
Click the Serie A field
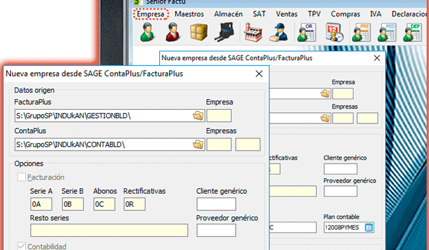42,204
